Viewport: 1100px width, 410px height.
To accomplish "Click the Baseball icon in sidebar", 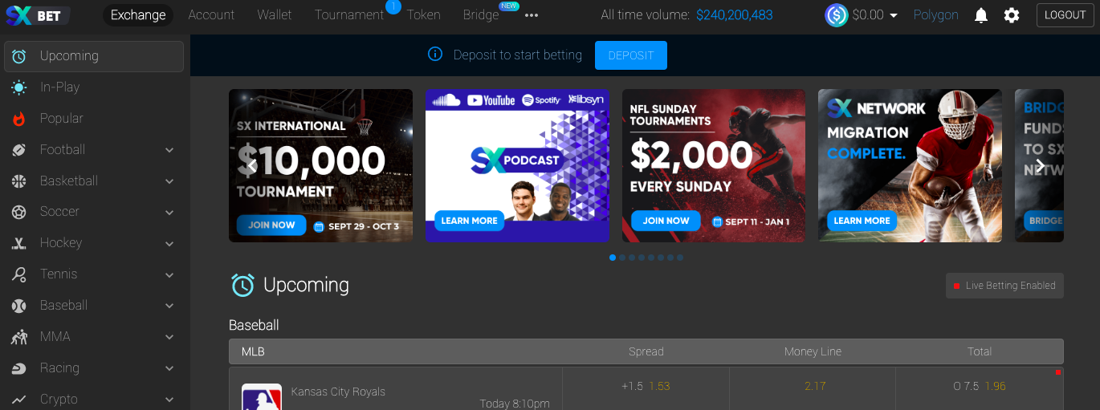I will pyautogui.click(x=19, y=306).
